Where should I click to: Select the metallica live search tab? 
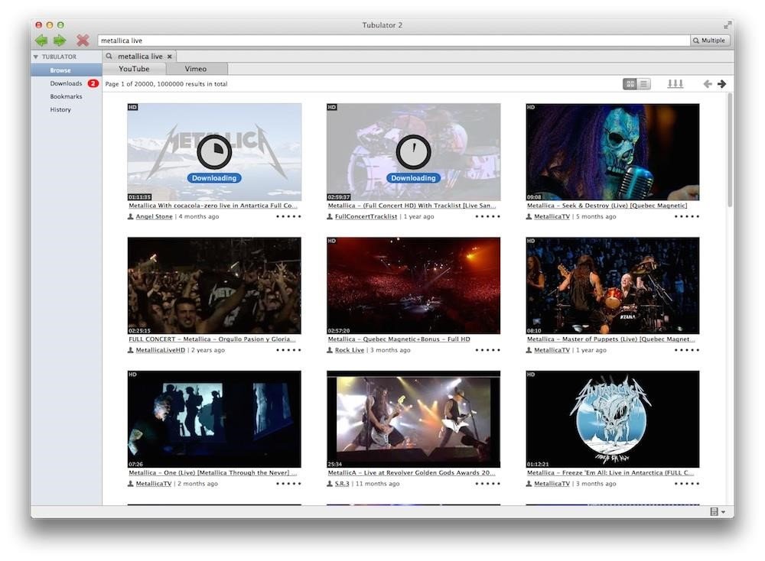click(140, 57)
